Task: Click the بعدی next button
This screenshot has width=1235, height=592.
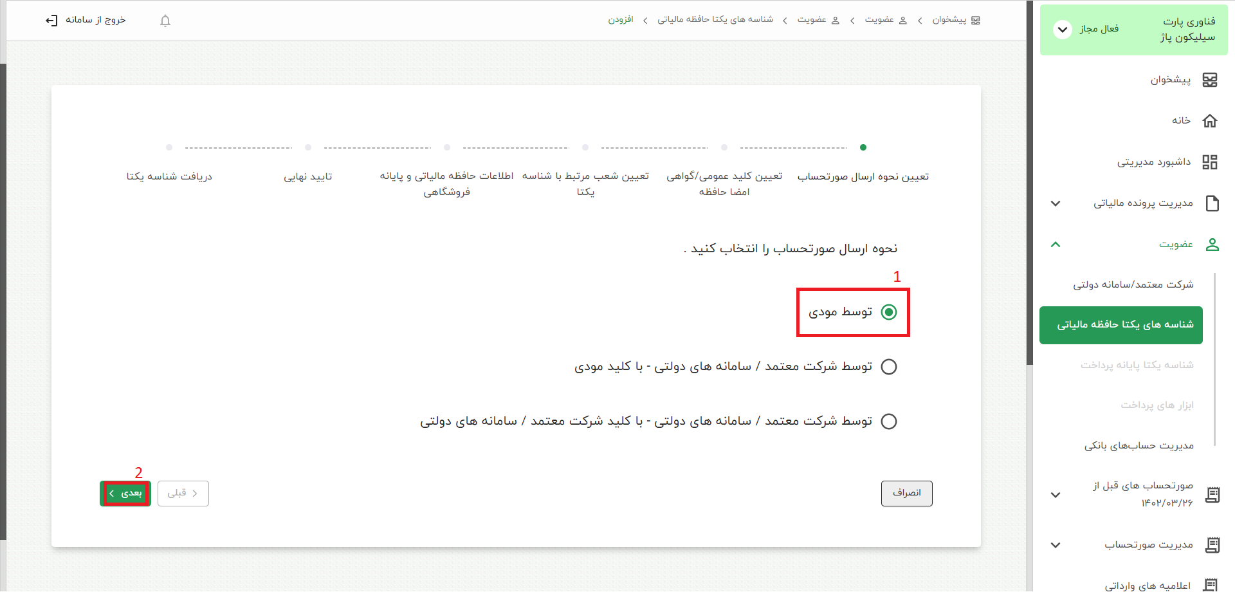Action: (125, 494)
